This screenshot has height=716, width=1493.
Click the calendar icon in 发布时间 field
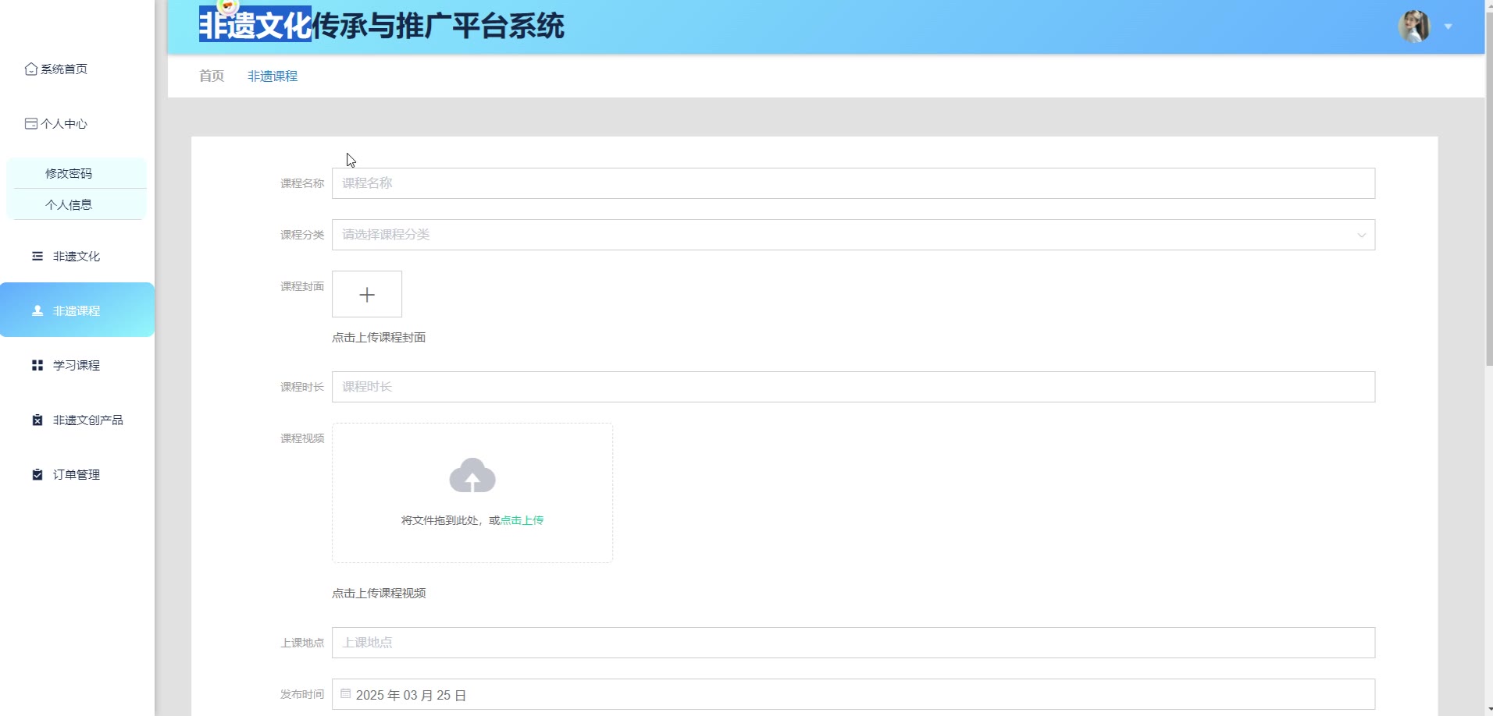click(345, 693)
